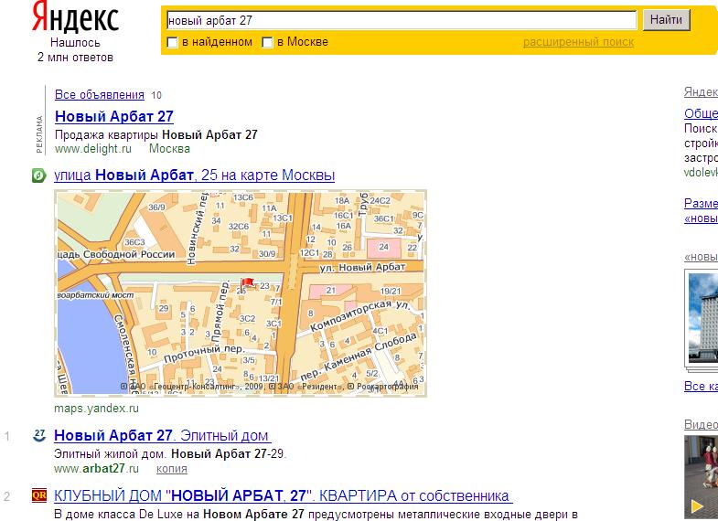Click building number 36/9 on the map
Viewport: 718px width, 521px height.
click(156, 207)
